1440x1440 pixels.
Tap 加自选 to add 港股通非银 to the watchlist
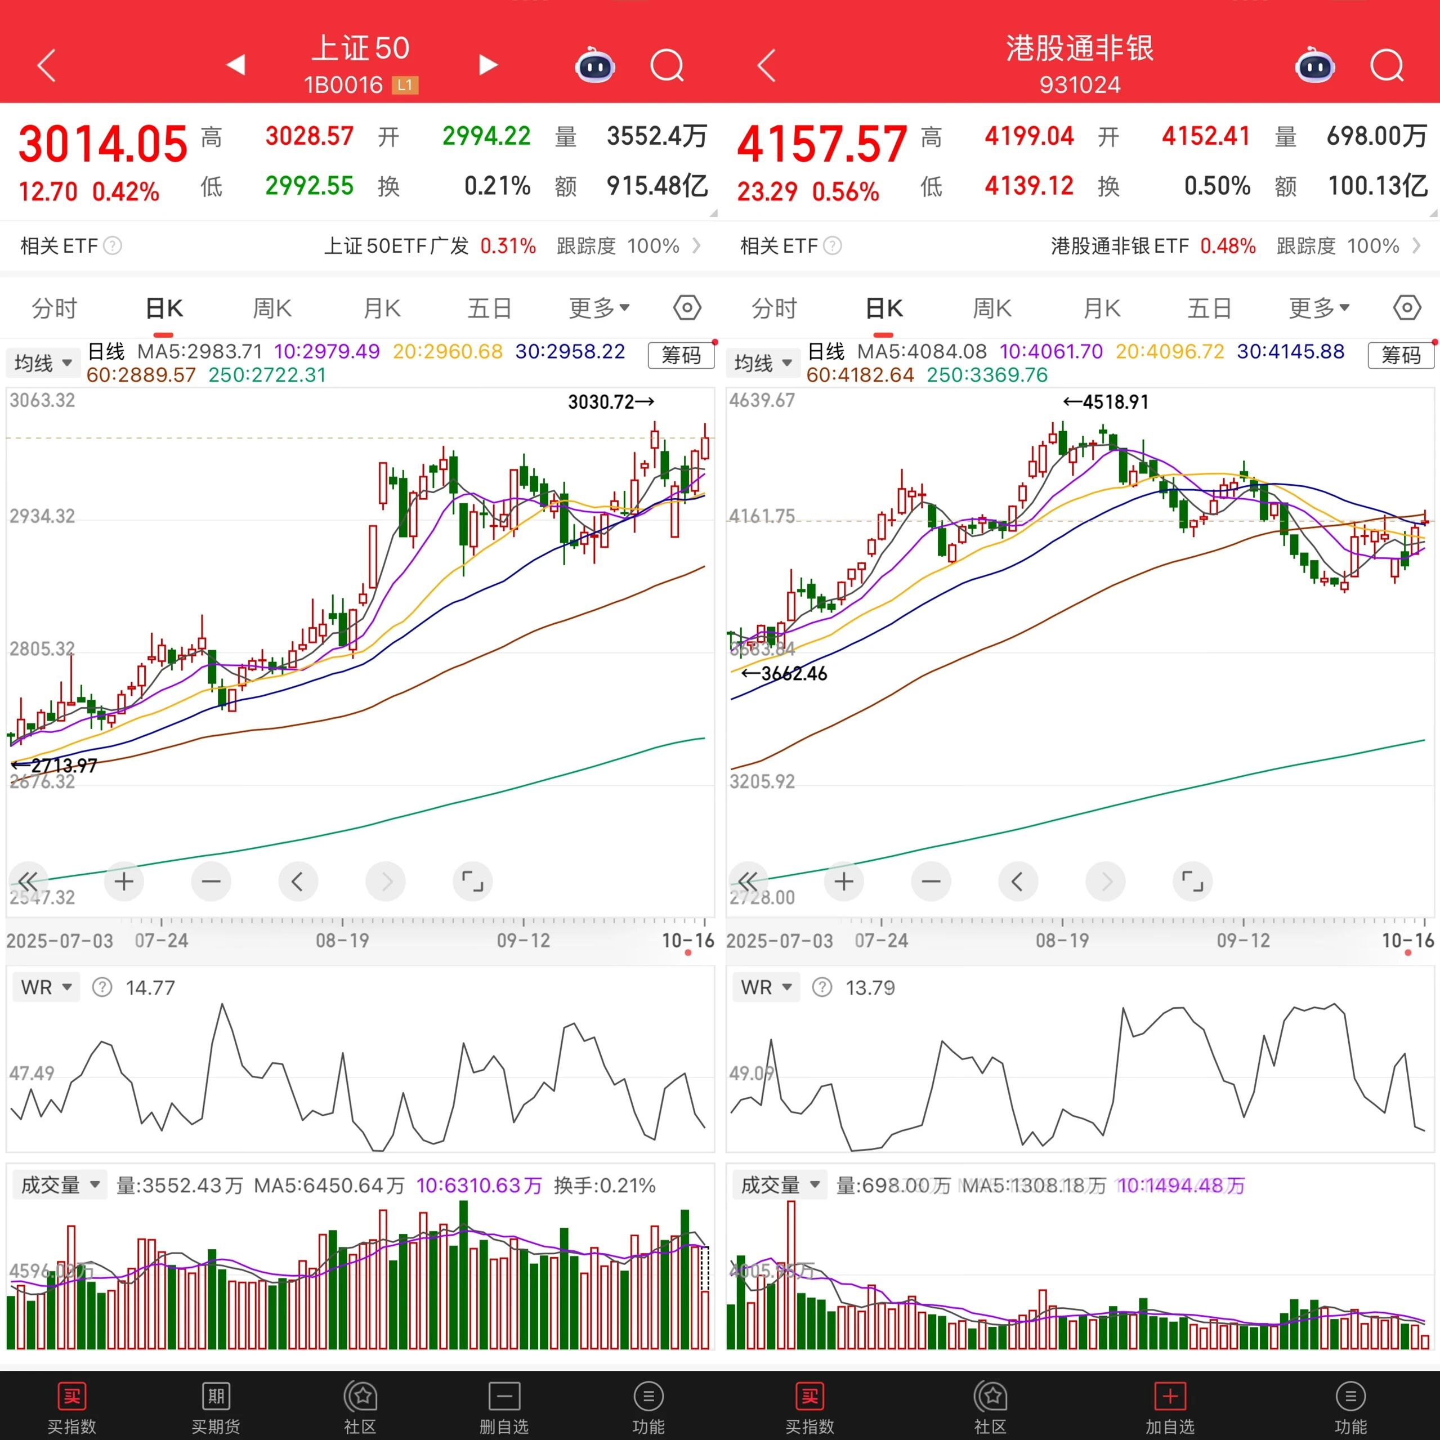click(1169, 1407)
